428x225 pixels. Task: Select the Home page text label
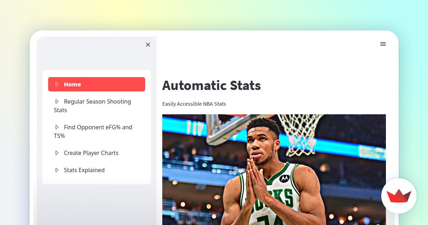[x=72, y=84]
